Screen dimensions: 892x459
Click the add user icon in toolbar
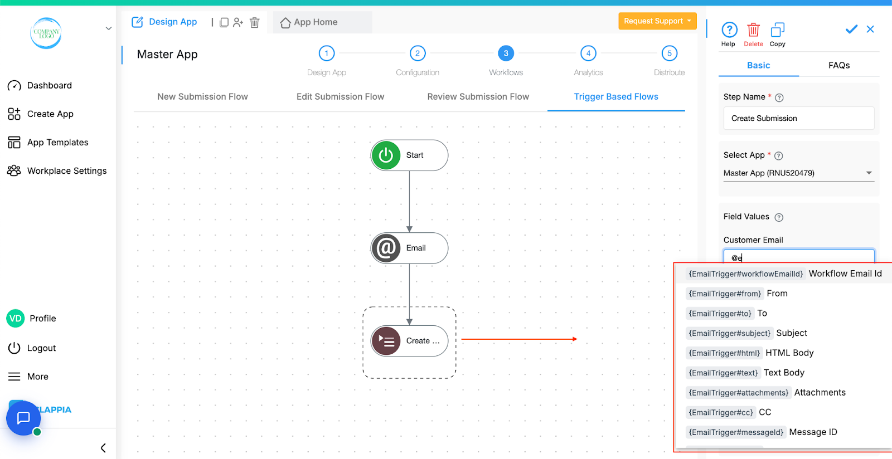[x=238, y=22]
